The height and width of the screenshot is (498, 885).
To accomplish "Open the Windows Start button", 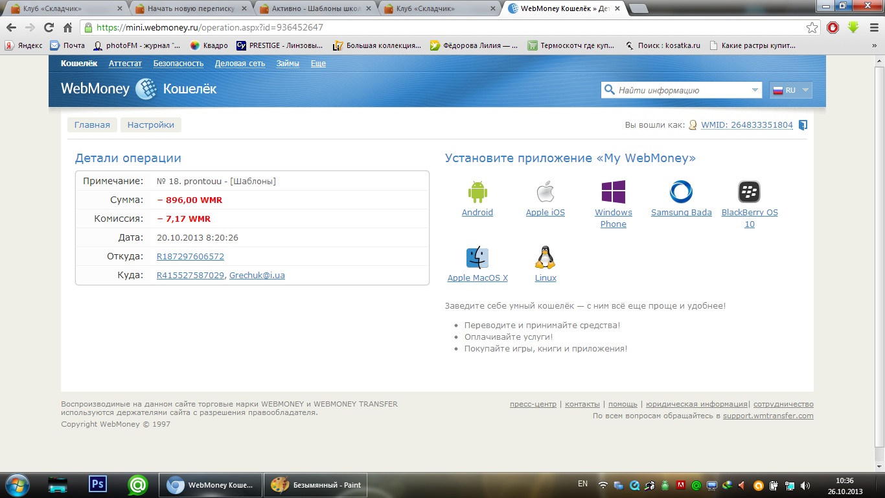I will click(16, 484).
